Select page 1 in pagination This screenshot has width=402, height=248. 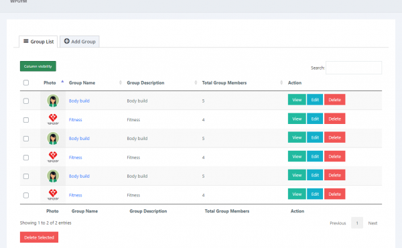tap(357, 223)
